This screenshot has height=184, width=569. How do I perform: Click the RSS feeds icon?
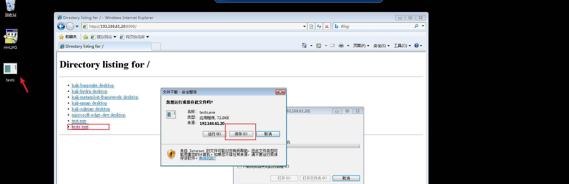pyautogui.click(x=319, y=46)
